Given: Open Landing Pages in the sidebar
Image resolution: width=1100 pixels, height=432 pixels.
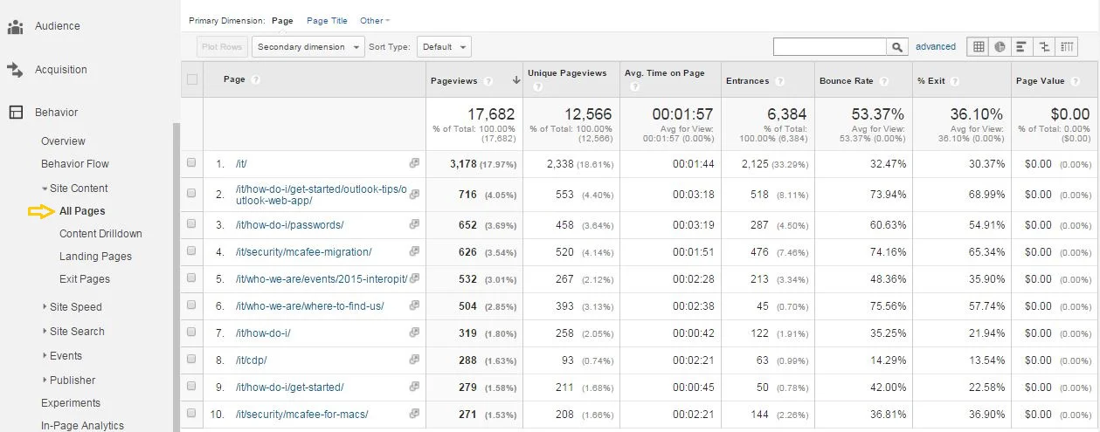Looking at the screenshot, I should [95, 257].
